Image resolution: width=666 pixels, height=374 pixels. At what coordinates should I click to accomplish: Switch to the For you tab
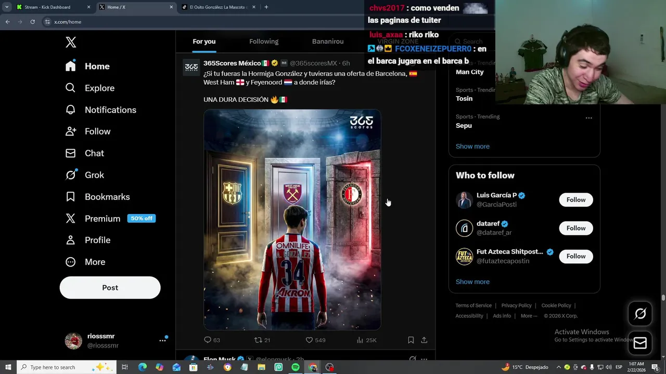[x=204, y=42]
